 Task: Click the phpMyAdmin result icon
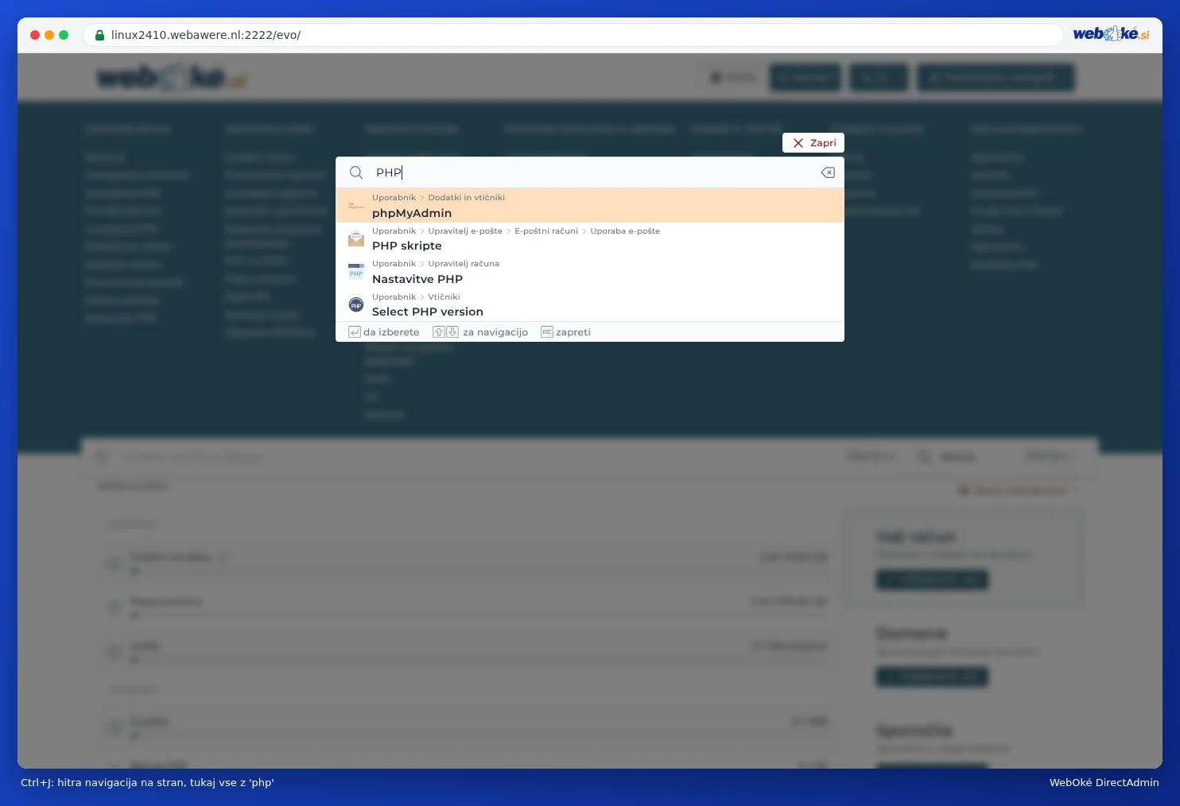(x=356, y=206)
